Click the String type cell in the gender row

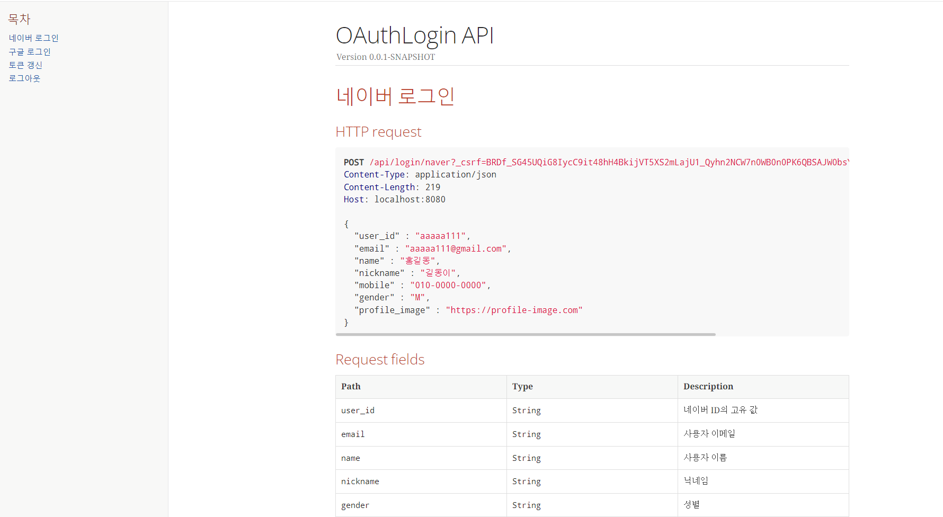click(x=592, y=505)
